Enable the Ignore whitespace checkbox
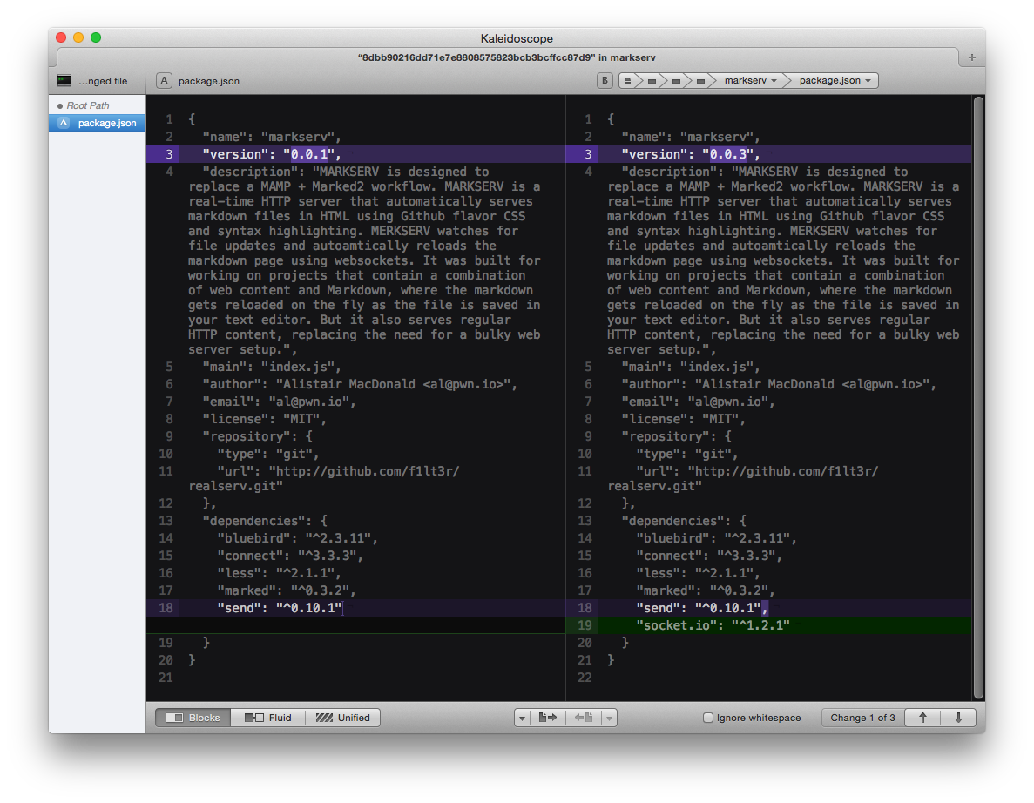Viewport: 1034px width, 803px height. pyautogui.click(x=708, y=718)
